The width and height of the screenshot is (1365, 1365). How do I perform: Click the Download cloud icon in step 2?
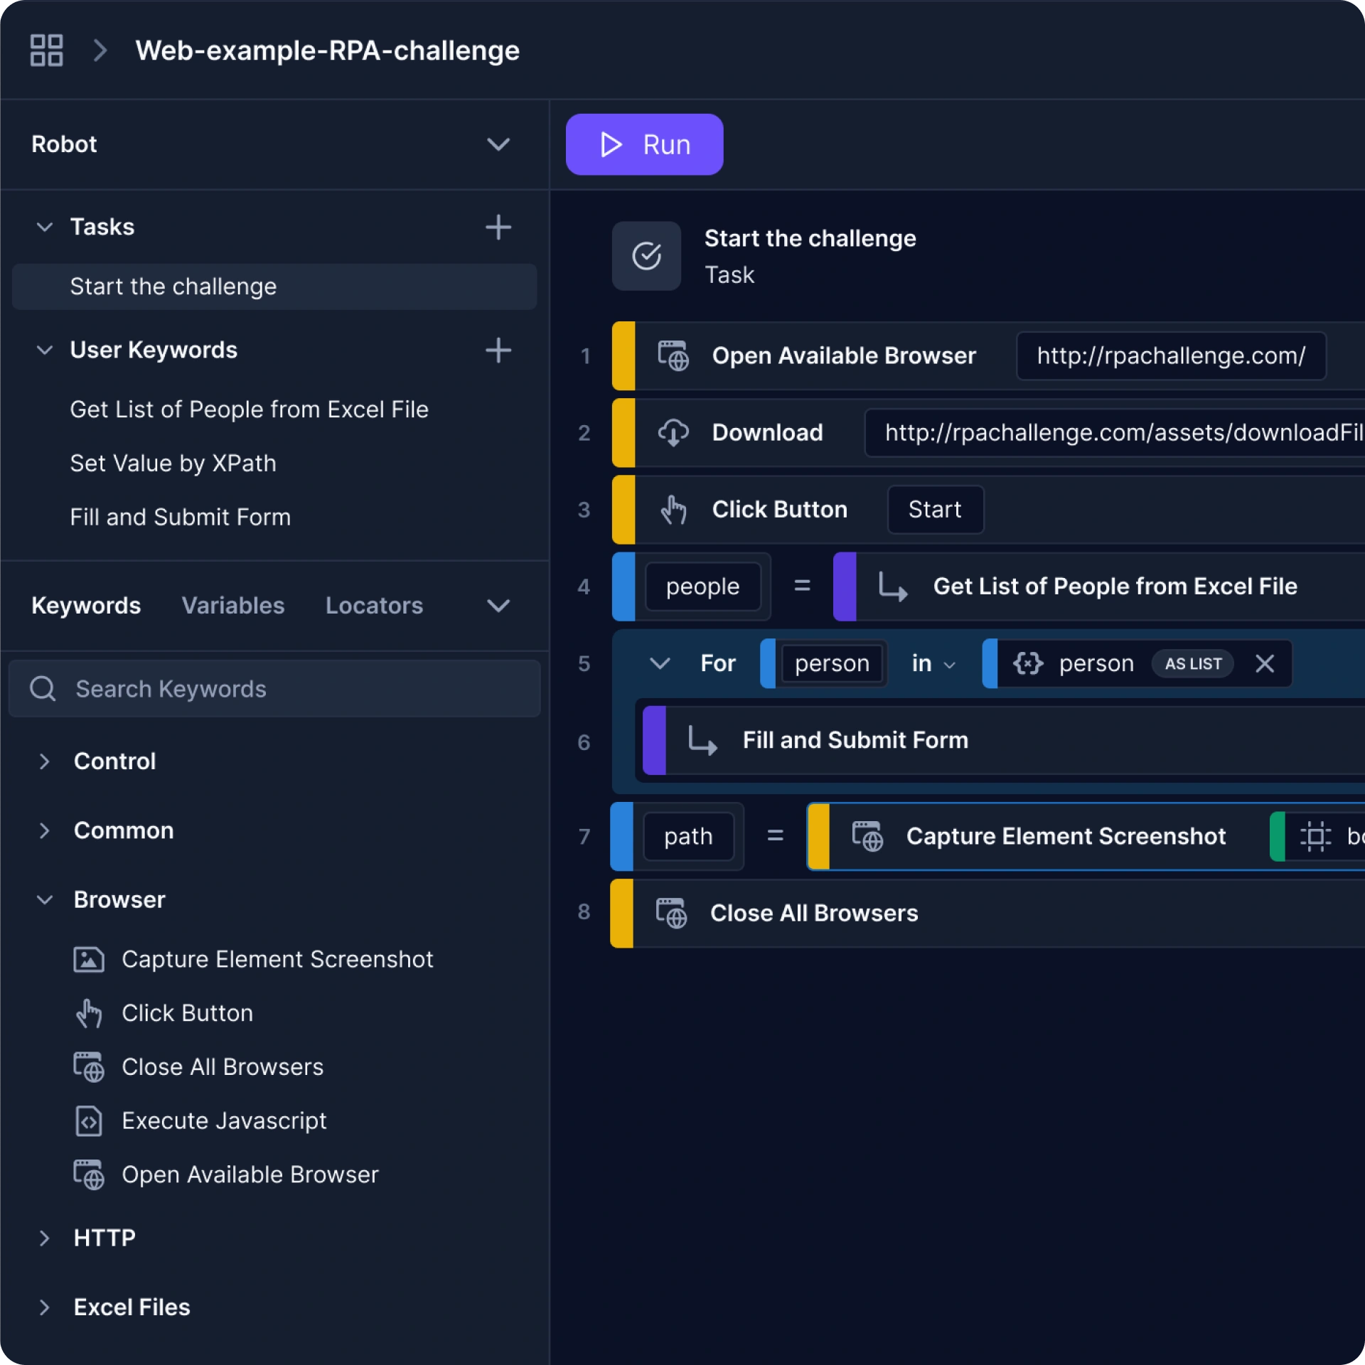[x=673, y=432]
